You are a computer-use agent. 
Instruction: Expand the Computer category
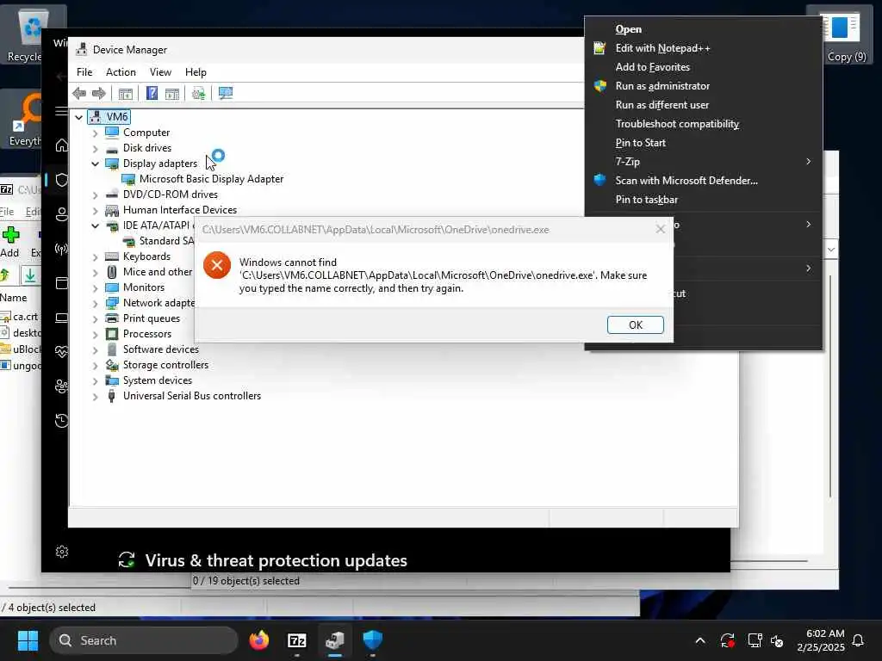(95, 133)
